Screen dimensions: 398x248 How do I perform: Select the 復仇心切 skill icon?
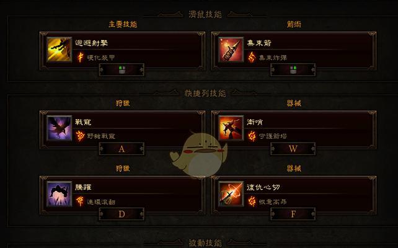[x=231, y=193]
